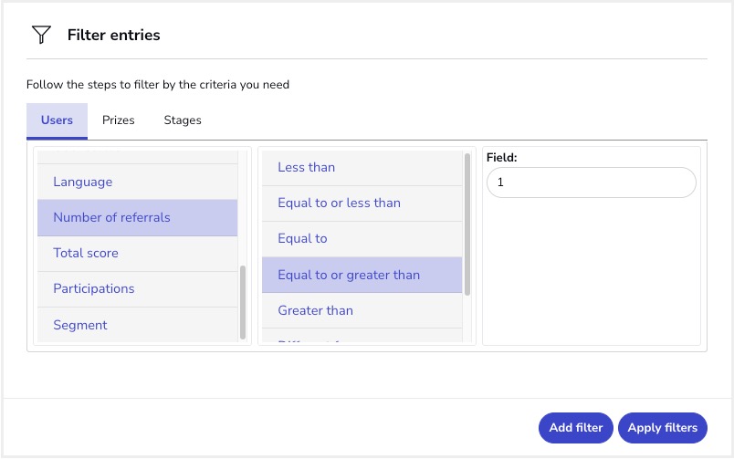The image size is (734, 459).
Task: Click the criteria list scrollbar
Action: [x=243, y=301]
